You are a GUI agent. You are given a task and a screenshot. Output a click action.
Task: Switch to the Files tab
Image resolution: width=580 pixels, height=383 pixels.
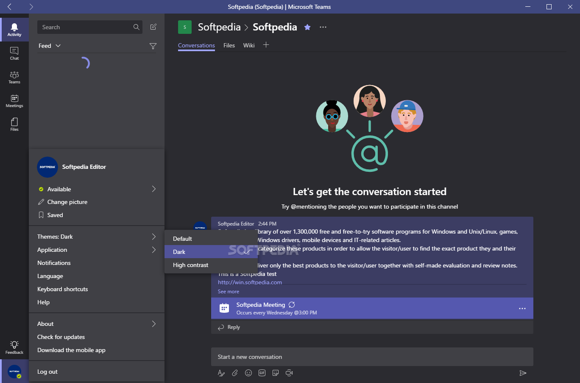click(229, 45)
